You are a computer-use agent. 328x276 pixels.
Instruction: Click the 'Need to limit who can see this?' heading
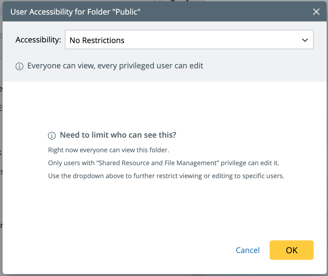coord(118,135)
